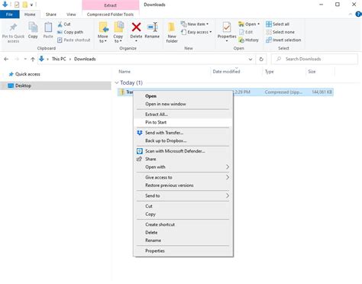Click the Properties checkmark icon in ribbon
The image size is (362, 284).
pyautogui.click(x=226, y=27)
